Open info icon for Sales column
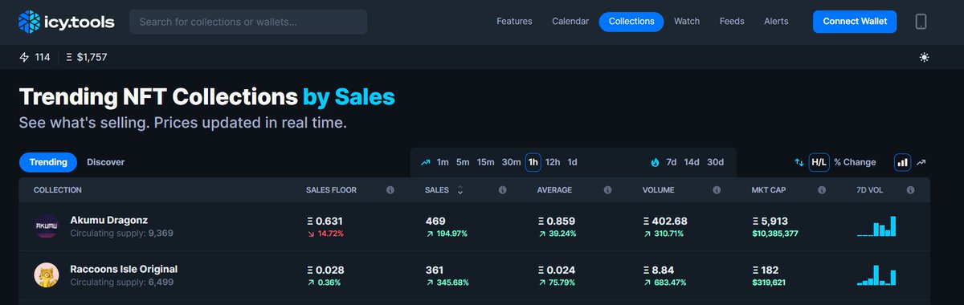The width and height of the screenshot is (964, 305). [x=502, y=190]
